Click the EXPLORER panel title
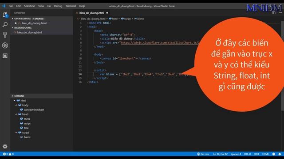This screenshot has height=159, width=284. (x=20, y=13)
